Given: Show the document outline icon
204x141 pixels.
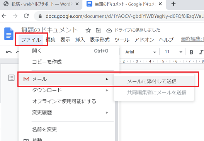Looking at the screenshot, I should (x=11, y=78).
